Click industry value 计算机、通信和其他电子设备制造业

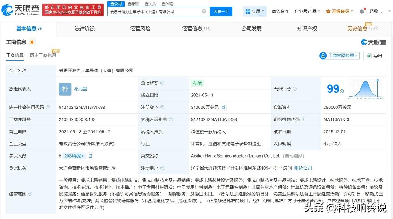226,143
